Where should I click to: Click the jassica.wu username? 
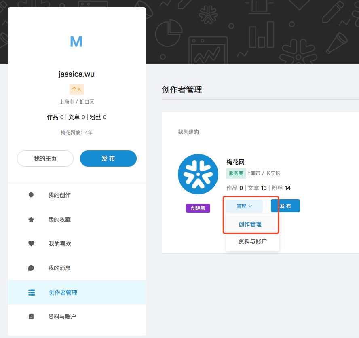[76, 74]
